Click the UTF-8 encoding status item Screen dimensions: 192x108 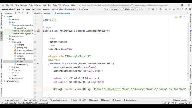(173, 103)
